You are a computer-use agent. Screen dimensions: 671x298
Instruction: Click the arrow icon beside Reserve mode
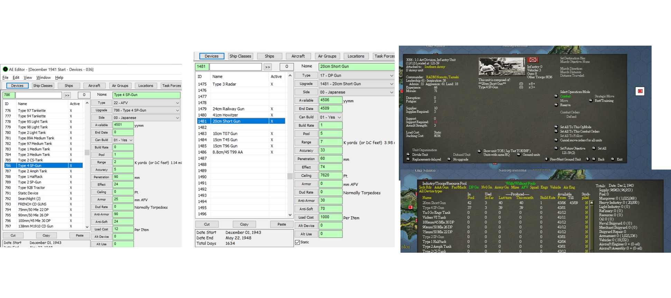(x=556, y=105)
